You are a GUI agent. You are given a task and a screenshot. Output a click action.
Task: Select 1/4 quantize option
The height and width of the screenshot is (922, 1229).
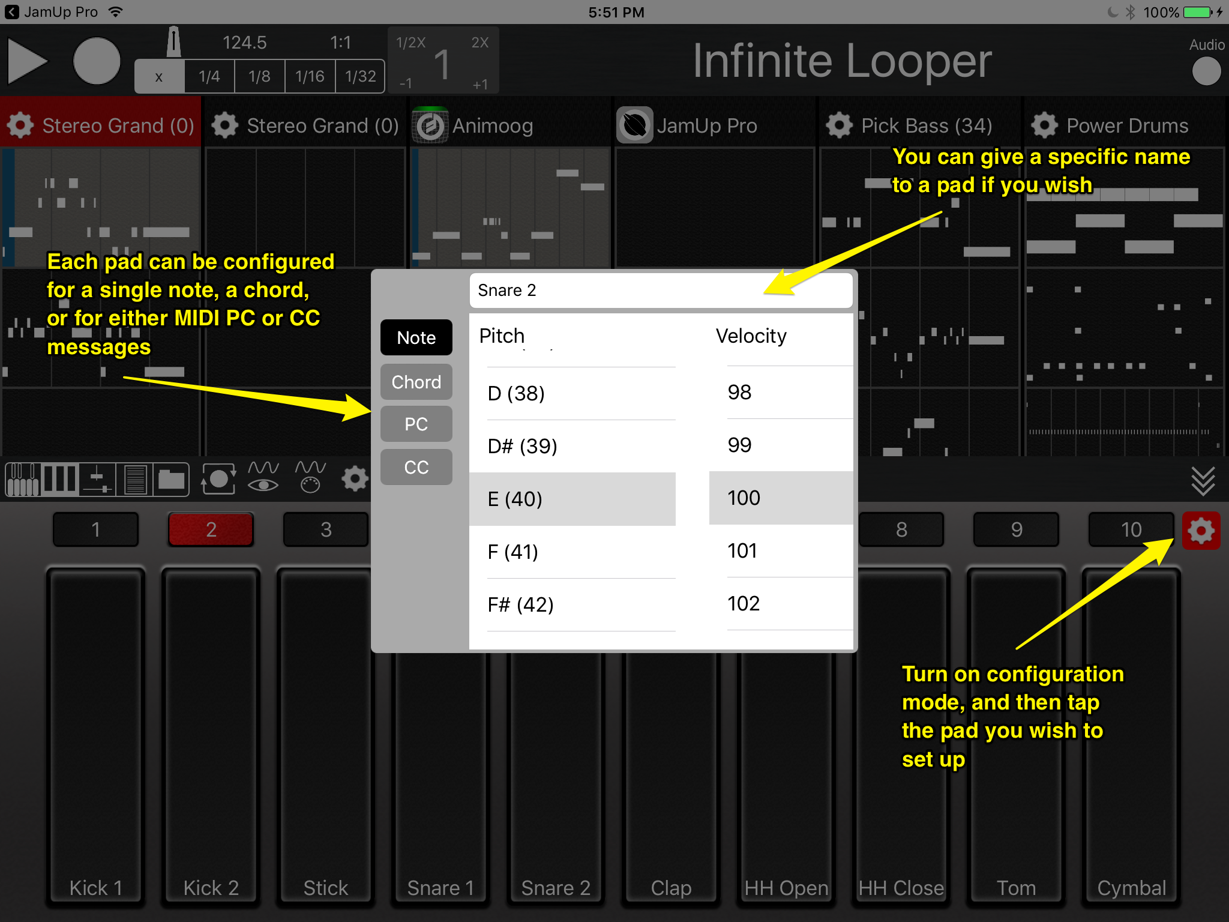click(x=209, y=76)
